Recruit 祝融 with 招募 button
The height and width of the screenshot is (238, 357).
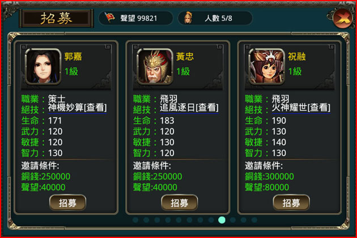[291, 202]
